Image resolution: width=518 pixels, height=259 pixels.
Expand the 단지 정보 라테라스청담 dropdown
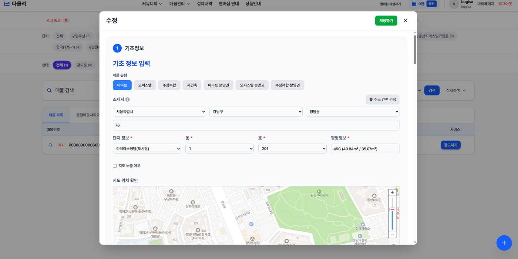point(147,149)
